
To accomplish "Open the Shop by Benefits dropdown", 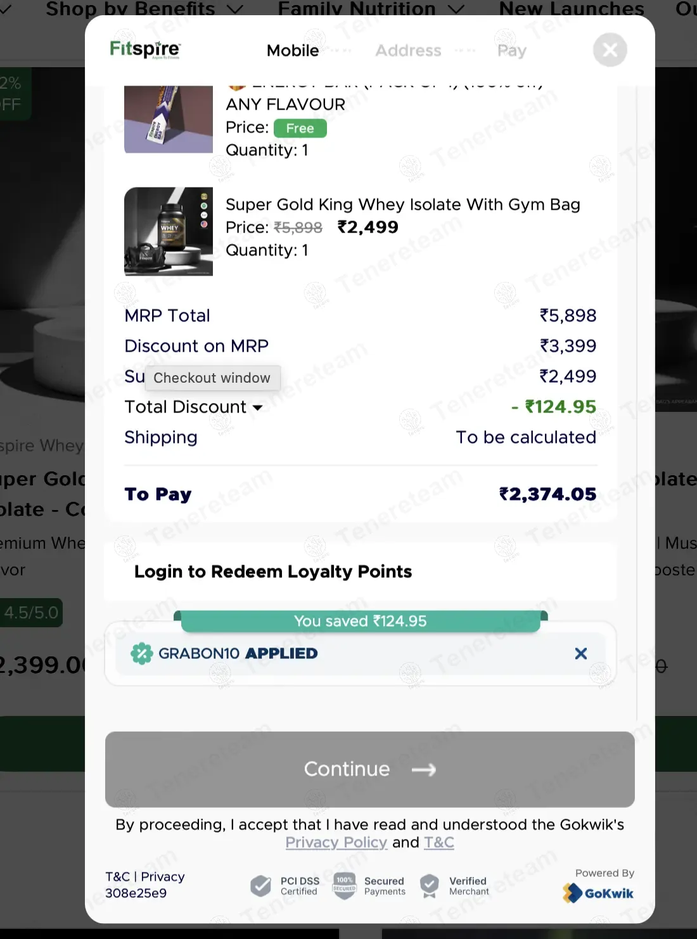I will [x=144, y=9].
